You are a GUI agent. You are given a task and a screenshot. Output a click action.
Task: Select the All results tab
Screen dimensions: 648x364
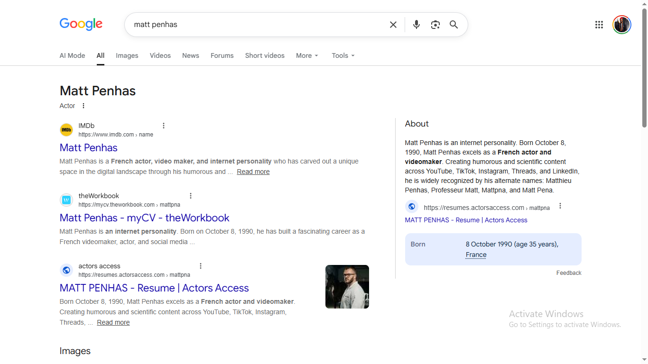(x=101, y=55)
